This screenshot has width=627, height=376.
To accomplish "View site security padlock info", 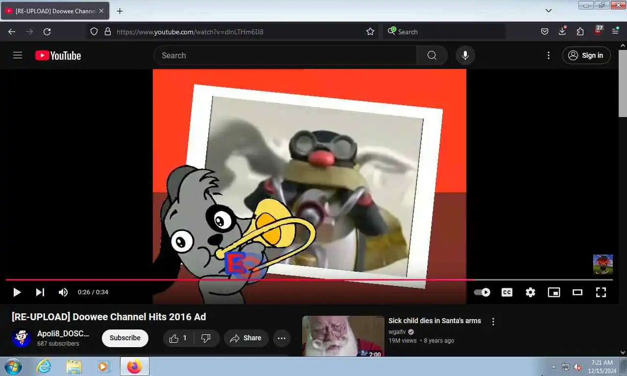I will 108,31.
